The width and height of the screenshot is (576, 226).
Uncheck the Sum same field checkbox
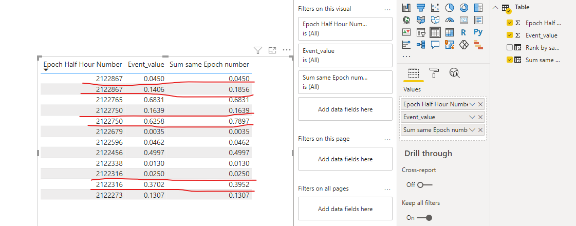click(x=510, y=60)
